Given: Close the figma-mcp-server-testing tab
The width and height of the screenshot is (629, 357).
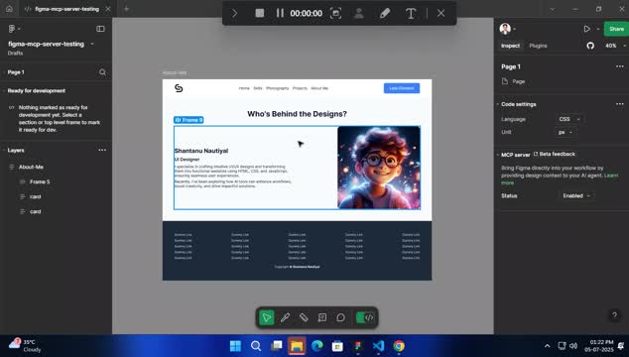Looking at the screenshot, I should 108,9.
